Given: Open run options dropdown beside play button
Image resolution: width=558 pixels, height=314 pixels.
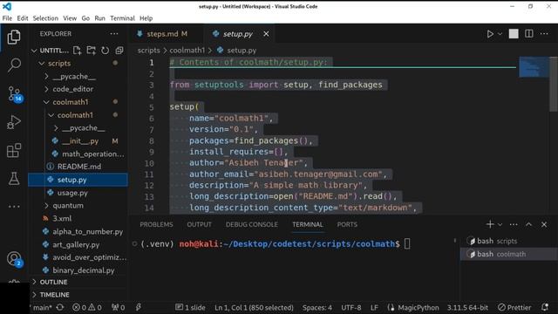Looking at the screenshot, I should click(500, 34).
